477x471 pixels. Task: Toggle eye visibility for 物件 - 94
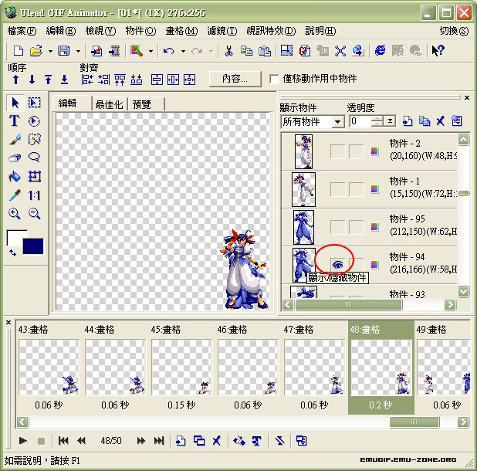pos(337,264)
